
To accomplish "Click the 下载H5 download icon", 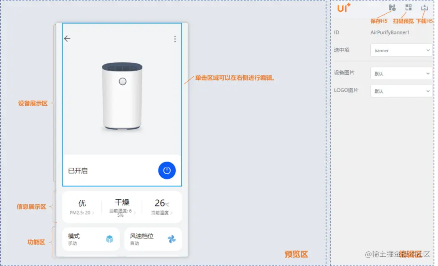I will click(425, 7).
